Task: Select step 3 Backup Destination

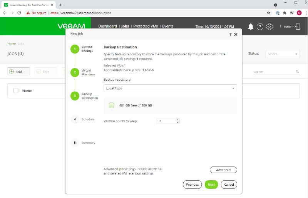Action: click(x=75, y=96)
